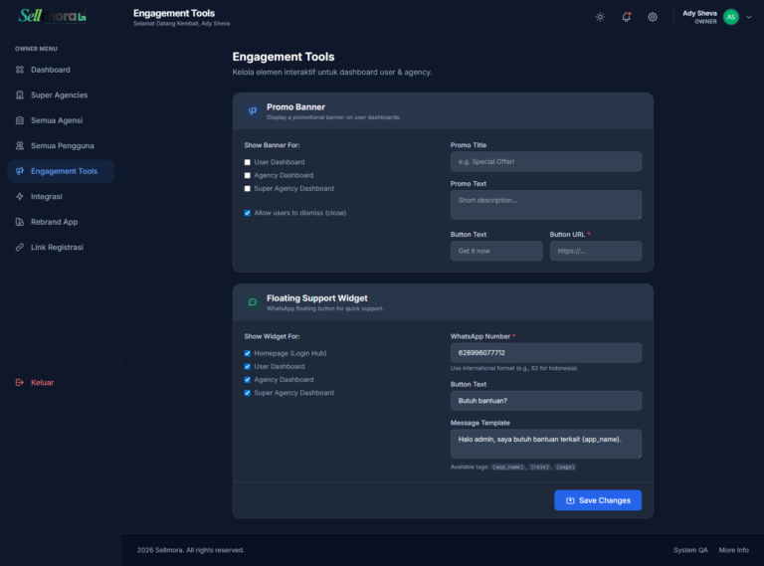
Task: Check Super Agency Dashboard banner checkbox
Action: pos(248,188)
